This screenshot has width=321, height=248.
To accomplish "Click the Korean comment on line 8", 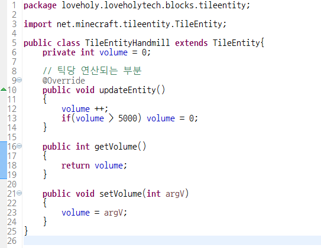I will point(92,71).
